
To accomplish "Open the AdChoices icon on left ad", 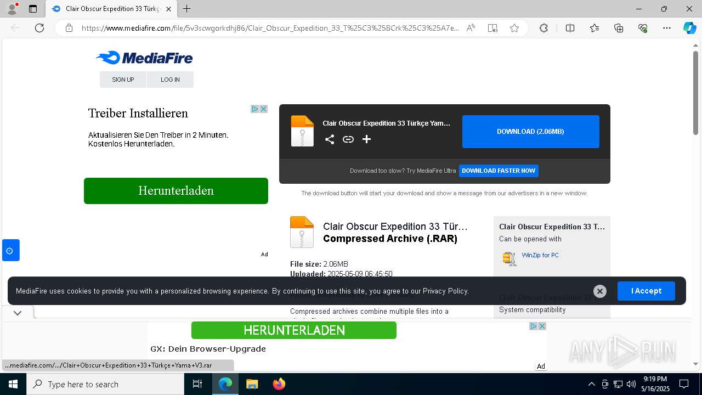I will point(254,109).
